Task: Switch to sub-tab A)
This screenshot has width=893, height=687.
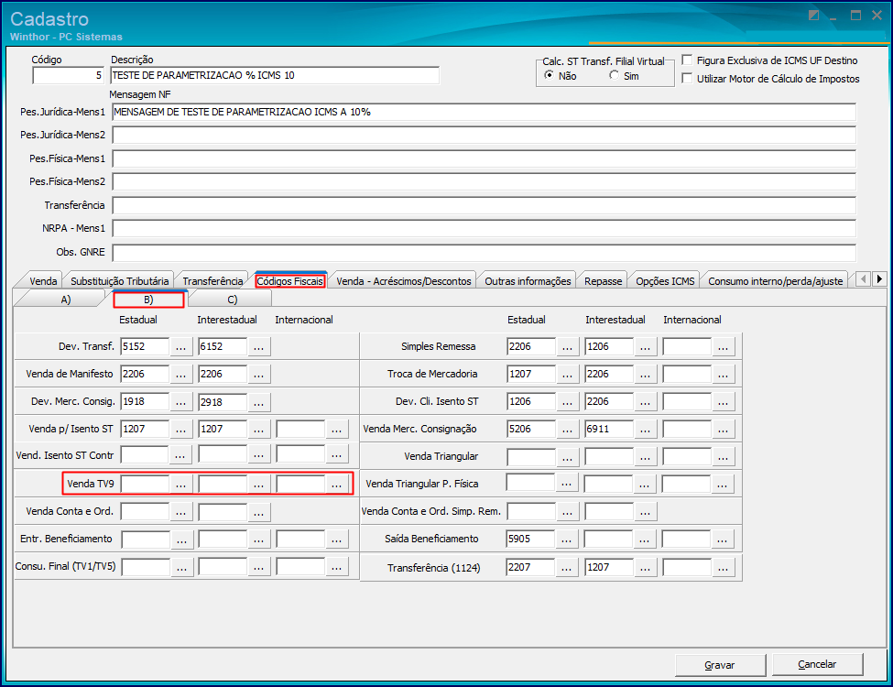Action: point(66,300)
